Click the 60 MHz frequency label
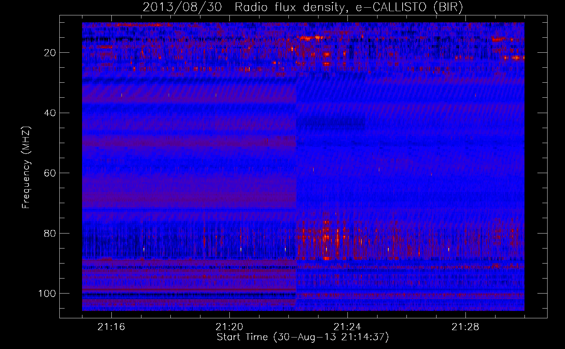 50,173
